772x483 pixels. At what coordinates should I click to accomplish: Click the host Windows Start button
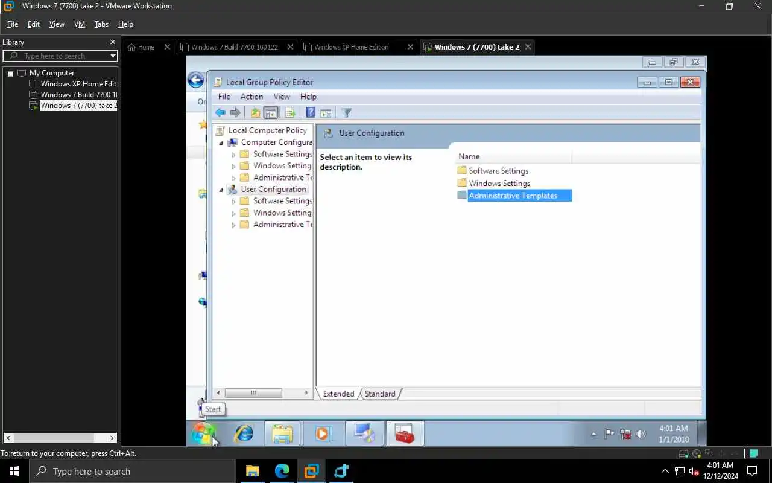click(14, 471)
